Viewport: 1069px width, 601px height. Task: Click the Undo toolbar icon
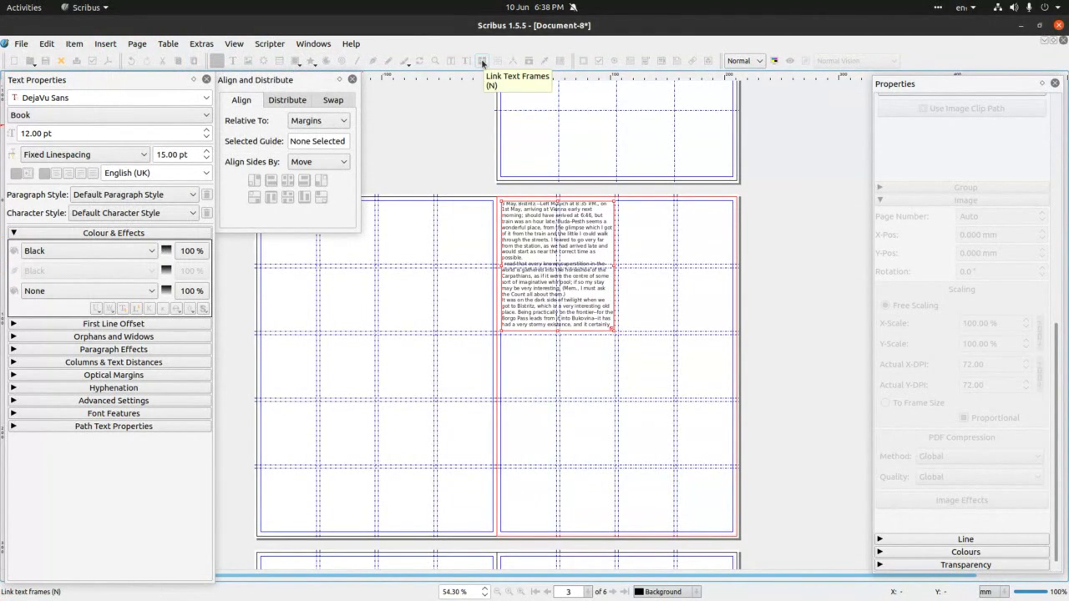[131, 61]
